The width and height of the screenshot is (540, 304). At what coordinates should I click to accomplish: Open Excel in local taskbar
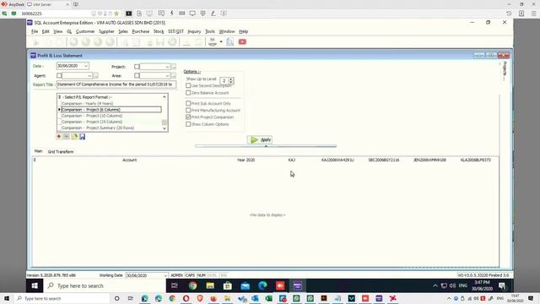tap(268, 298)
